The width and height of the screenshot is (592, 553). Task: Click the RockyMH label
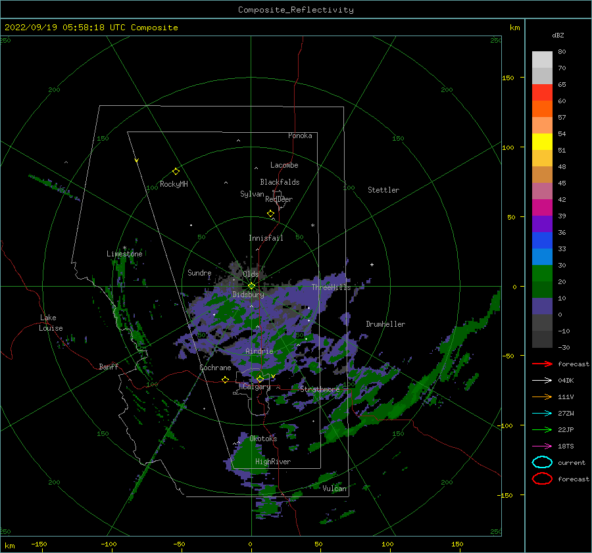coord(174,184)
